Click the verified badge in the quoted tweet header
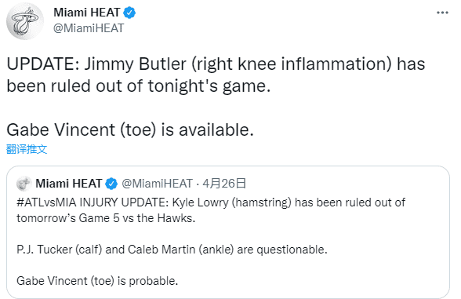Screen dimensions: 461x299 pos(111,184)
